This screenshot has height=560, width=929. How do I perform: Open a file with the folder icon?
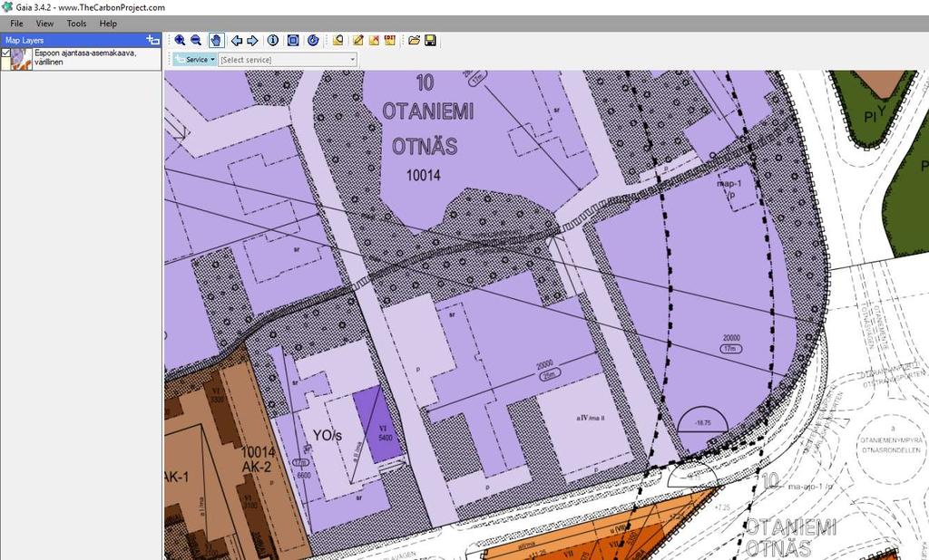point(414,40)
